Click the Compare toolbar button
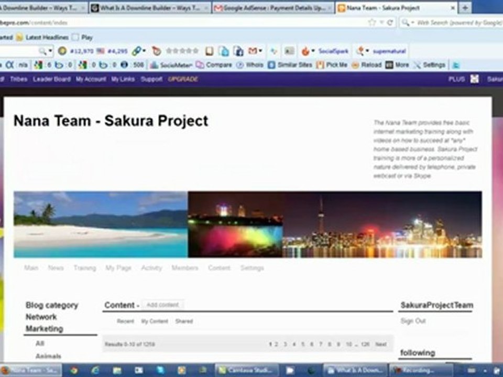The image size is (503, 377). 214,65
